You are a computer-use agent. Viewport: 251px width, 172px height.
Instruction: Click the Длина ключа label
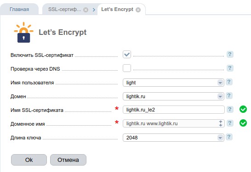[26, 138]
